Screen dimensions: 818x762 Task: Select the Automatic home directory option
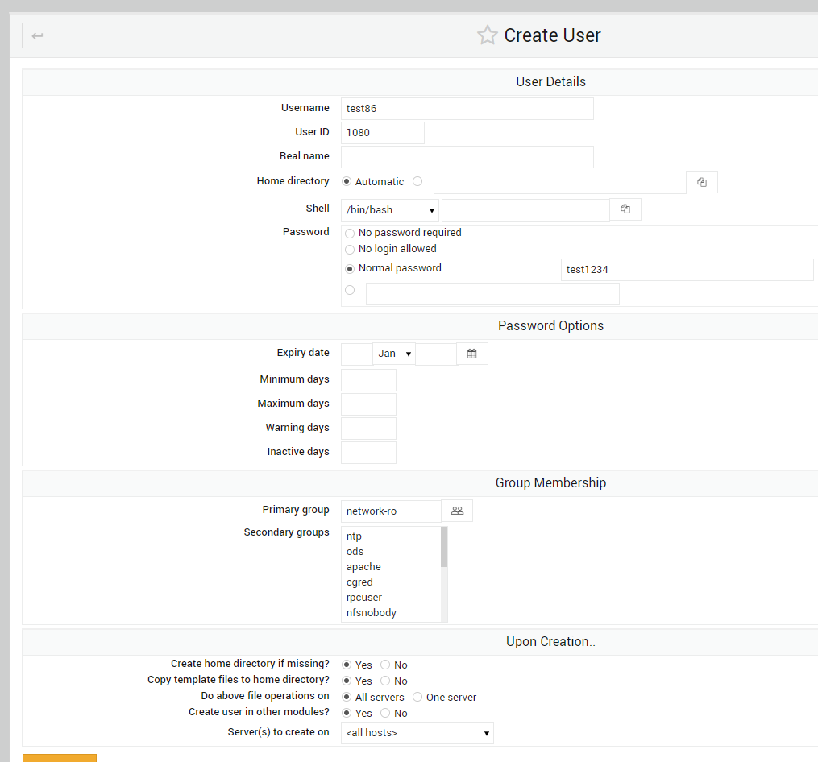pos(347,181)
